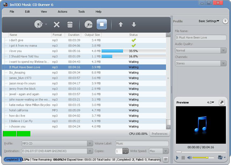Expand the profile panel arrow button
This screenshot has width=231, height=165.
[x=225, y=21]
